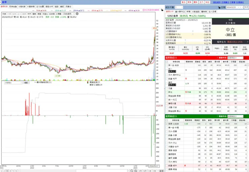Open help icon beside 佔股本比重
Viewport: 249px width, 172px height.
(x=185, y=40)
